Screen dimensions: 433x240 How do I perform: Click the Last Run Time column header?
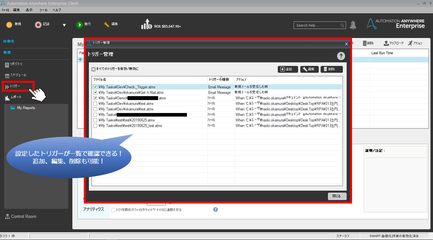point(382,53)
